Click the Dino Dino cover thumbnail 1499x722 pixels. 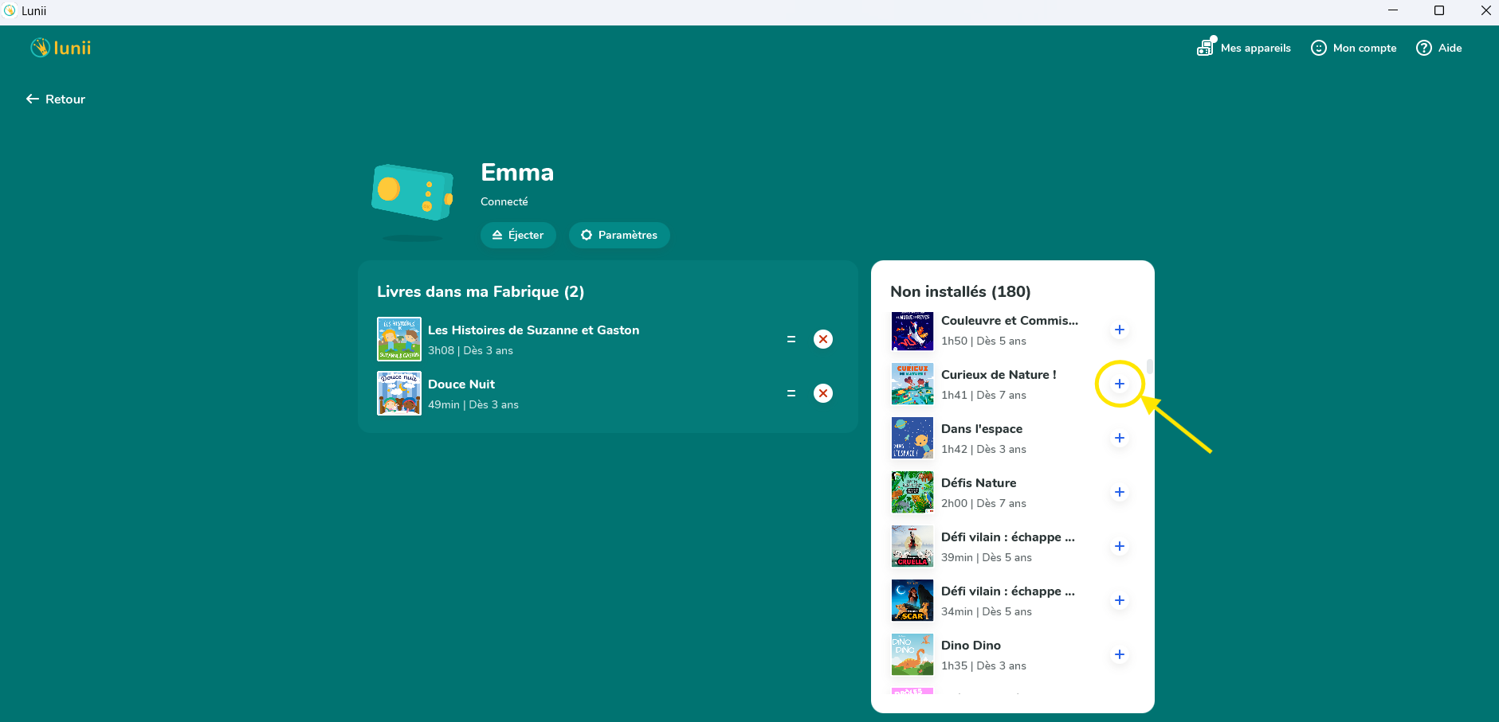coord(912,654)
